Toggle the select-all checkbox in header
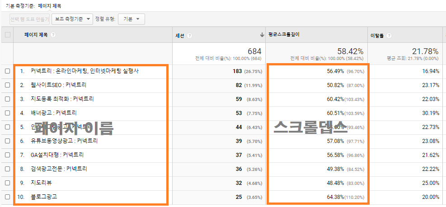The height and width of the screenshot is (207, 446). pos(8,35)
